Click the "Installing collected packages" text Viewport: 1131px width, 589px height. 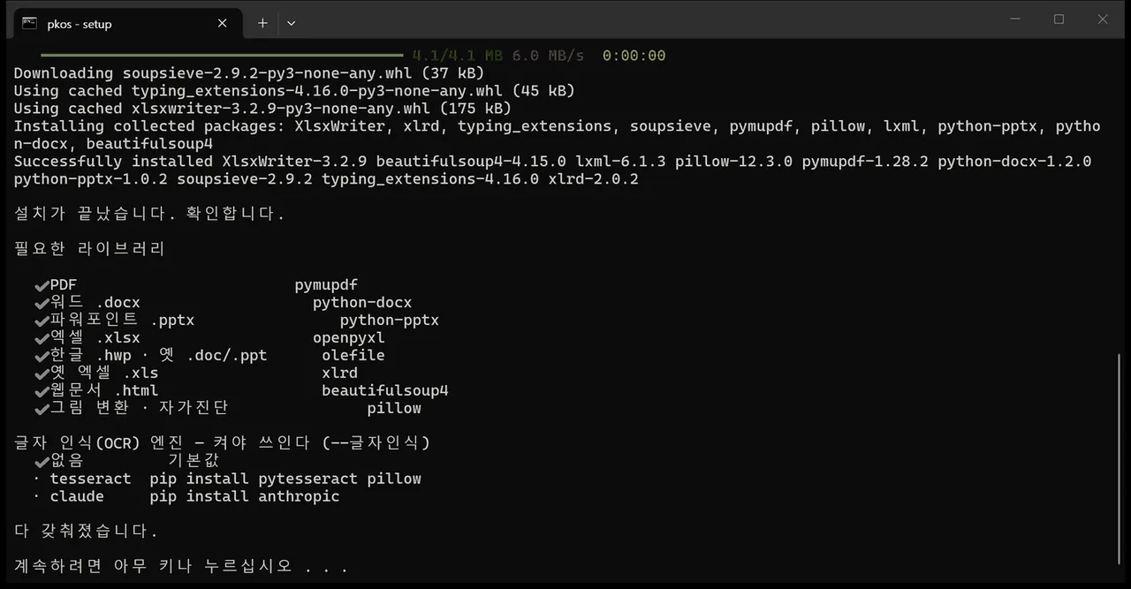(145, 126)
